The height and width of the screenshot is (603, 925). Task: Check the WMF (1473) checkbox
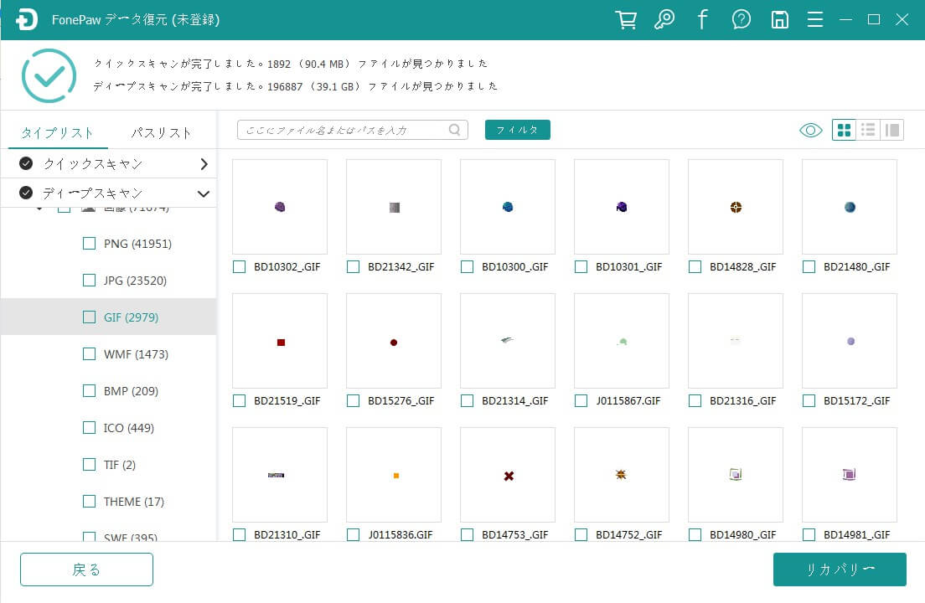click(89, 353)
